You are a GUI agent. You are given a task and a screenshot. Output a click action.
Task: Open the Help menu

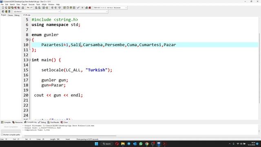click(x=58, y=4)
